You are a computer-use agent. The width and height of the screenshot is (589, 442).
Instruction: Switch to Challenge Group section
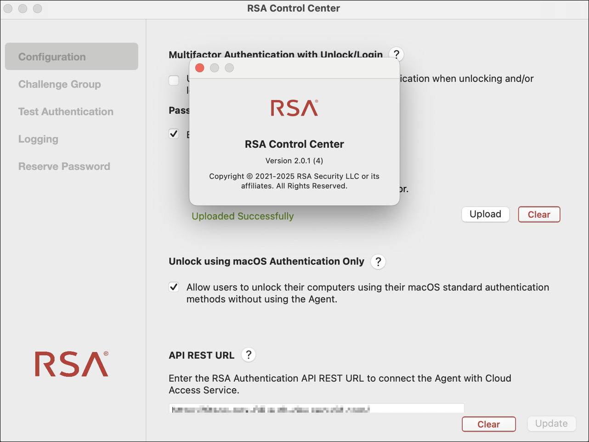click(60, 84)
